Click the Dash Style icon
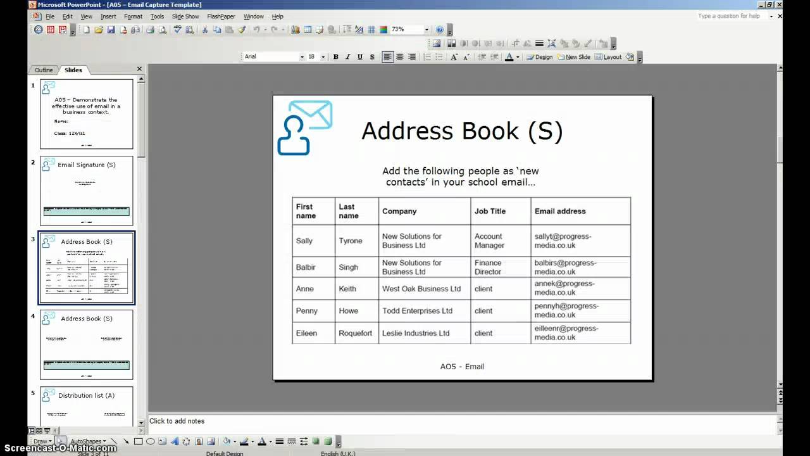 coord(292,441)
